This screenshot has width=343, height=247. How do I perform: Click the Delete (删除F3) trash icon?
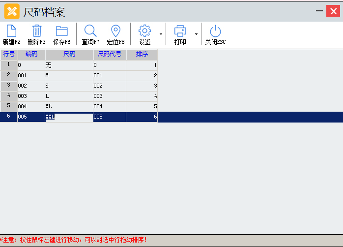click(37, 31)
